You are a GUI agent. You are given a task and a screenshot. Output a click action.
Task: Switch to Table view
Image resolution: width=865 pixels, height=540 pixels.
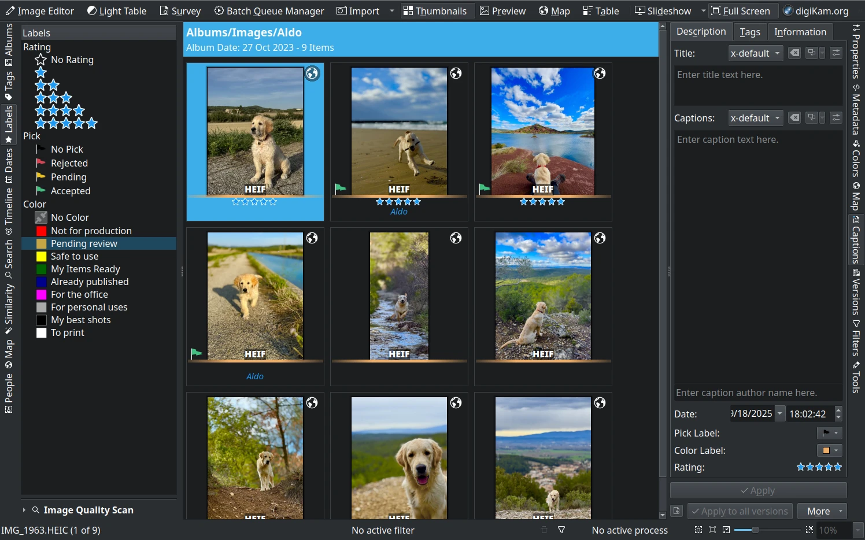pyautogui.click(x=601, y=10)
